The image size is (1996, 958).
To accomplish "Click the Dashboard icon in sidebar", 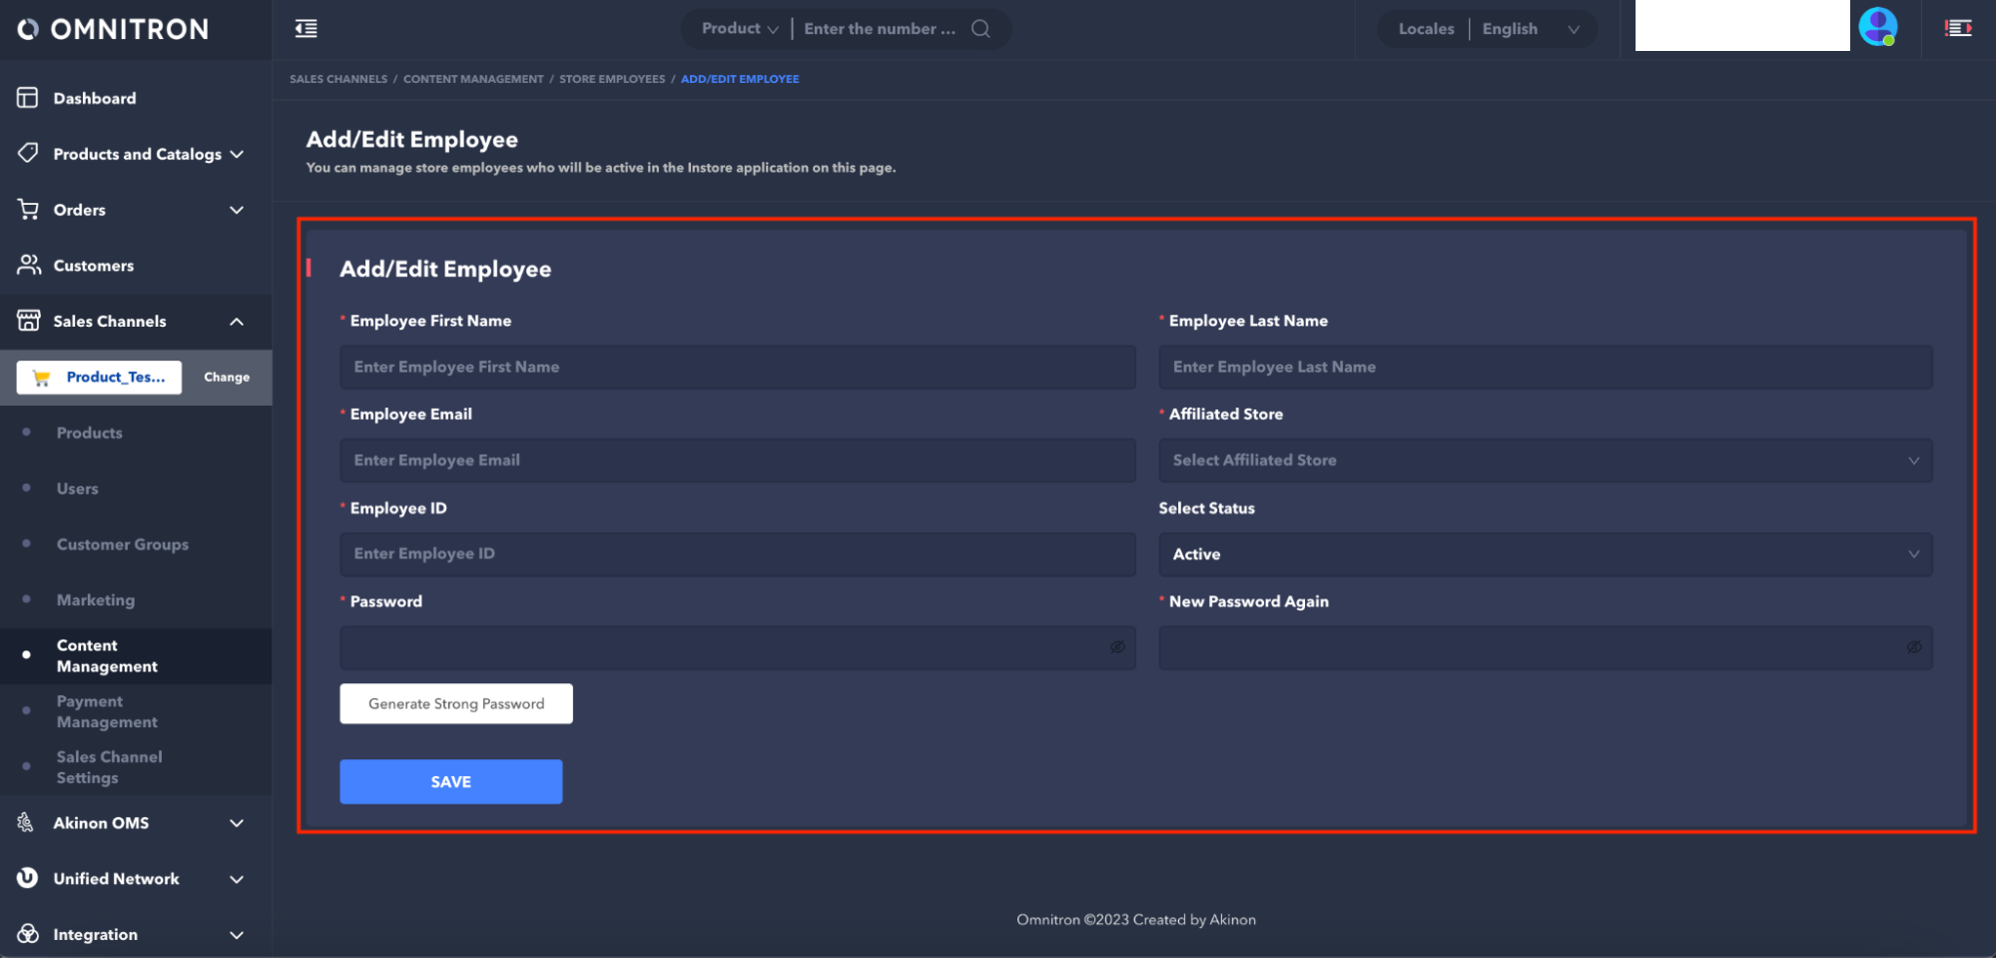I will 28,98.
